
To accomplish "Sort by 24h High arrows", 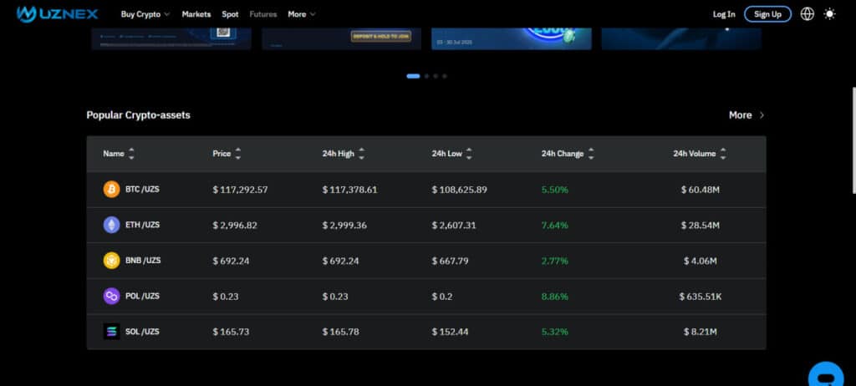I will tap(361, 154).
